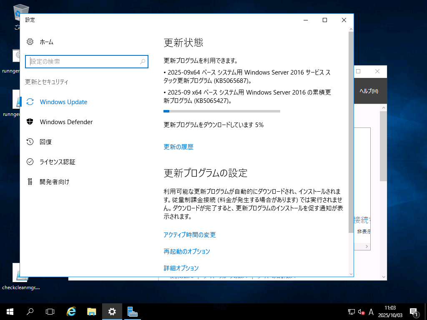
Task: Click the 設定の検索 search field
Action: point(83,62)
